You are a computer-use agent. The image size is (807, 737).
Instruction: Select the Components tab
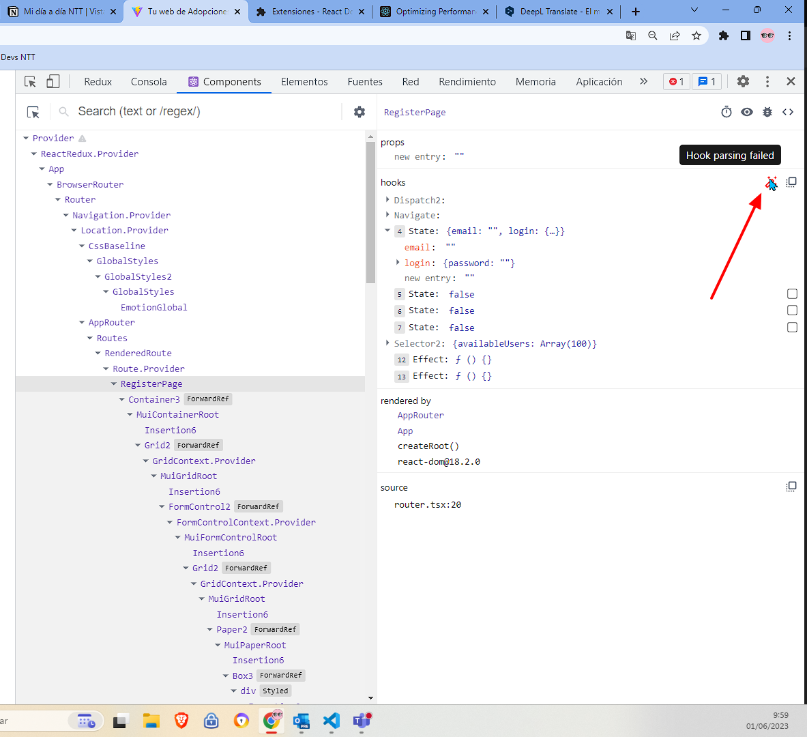click(224, 81)
